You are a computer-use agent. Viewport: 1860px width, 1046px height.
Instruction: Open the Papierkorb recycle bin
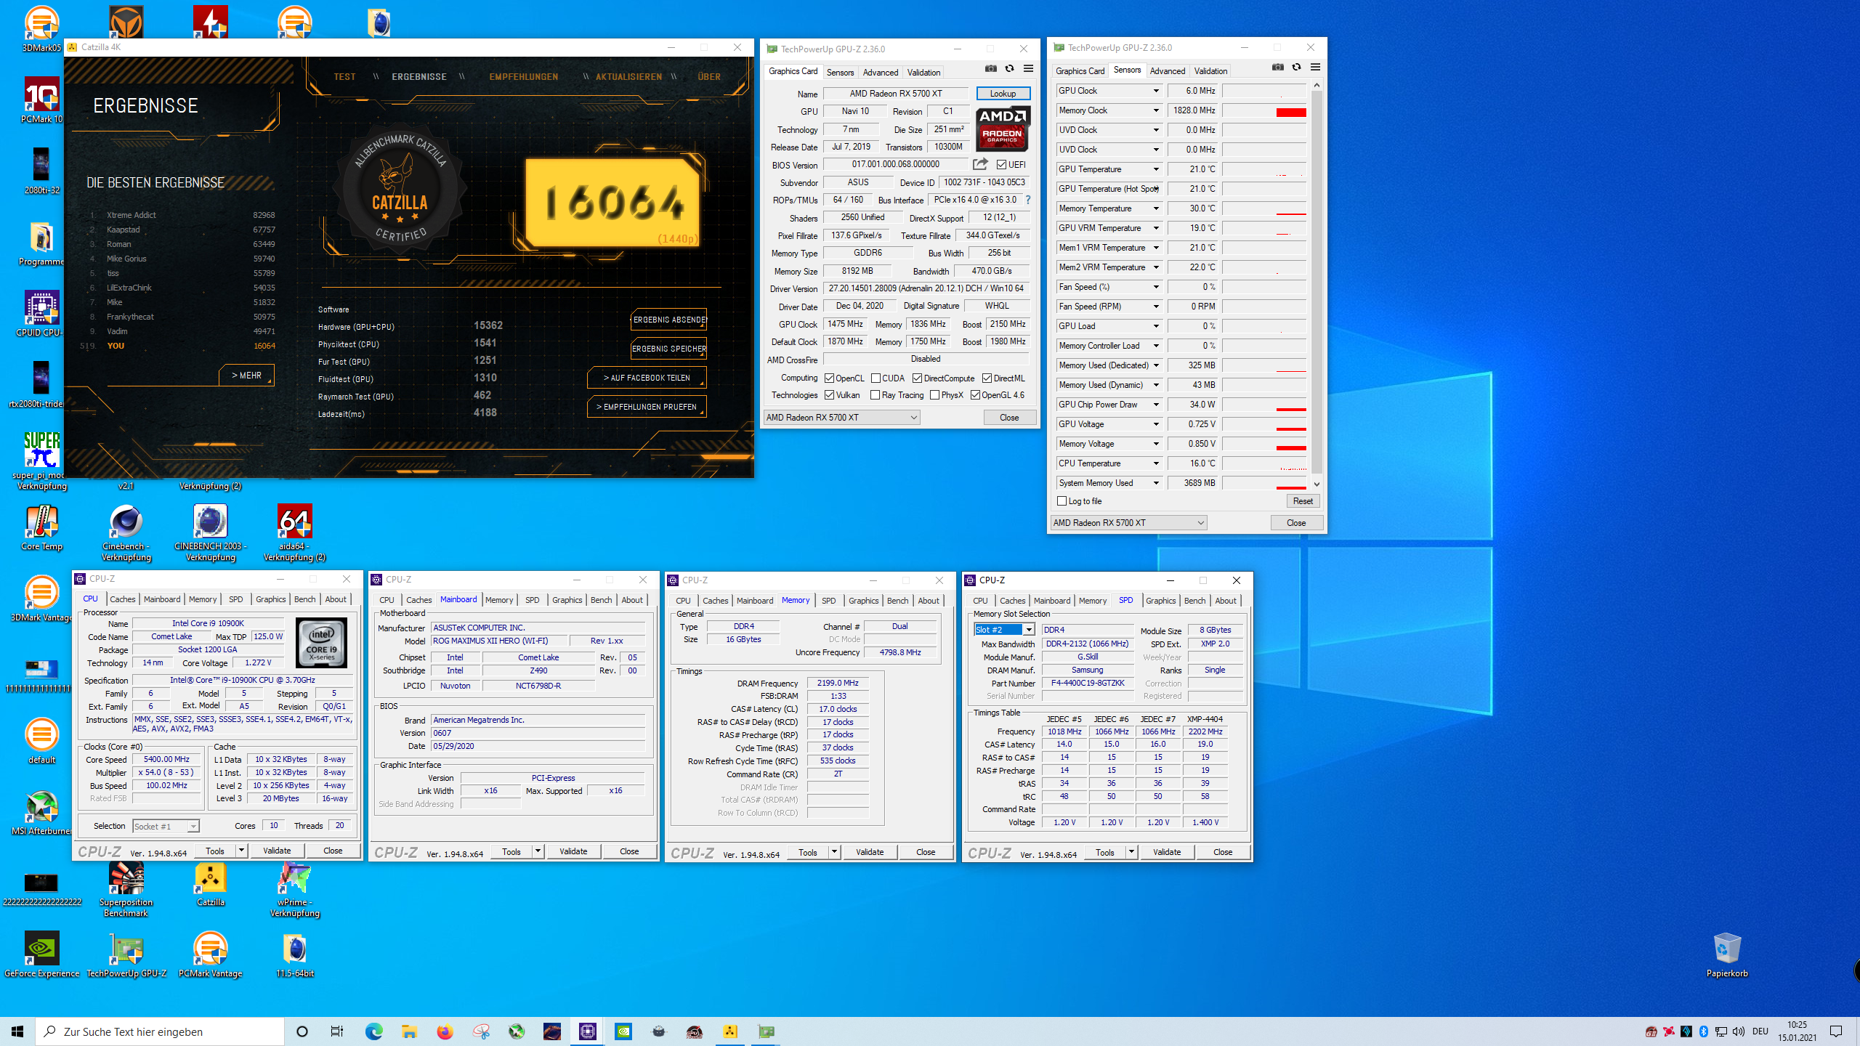coord(1727,954)
